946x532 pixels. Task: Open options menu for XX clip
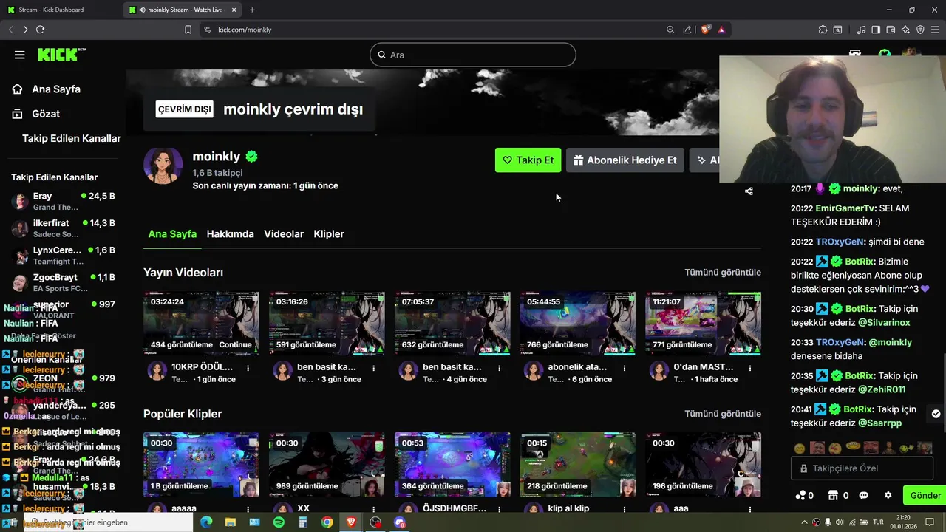point(373,509)
